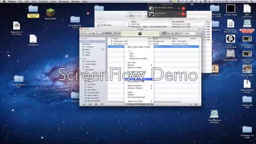The image size is (256, 144).
Task: Select cover.jpg in Finder window
Action: (x=135, y=24)
